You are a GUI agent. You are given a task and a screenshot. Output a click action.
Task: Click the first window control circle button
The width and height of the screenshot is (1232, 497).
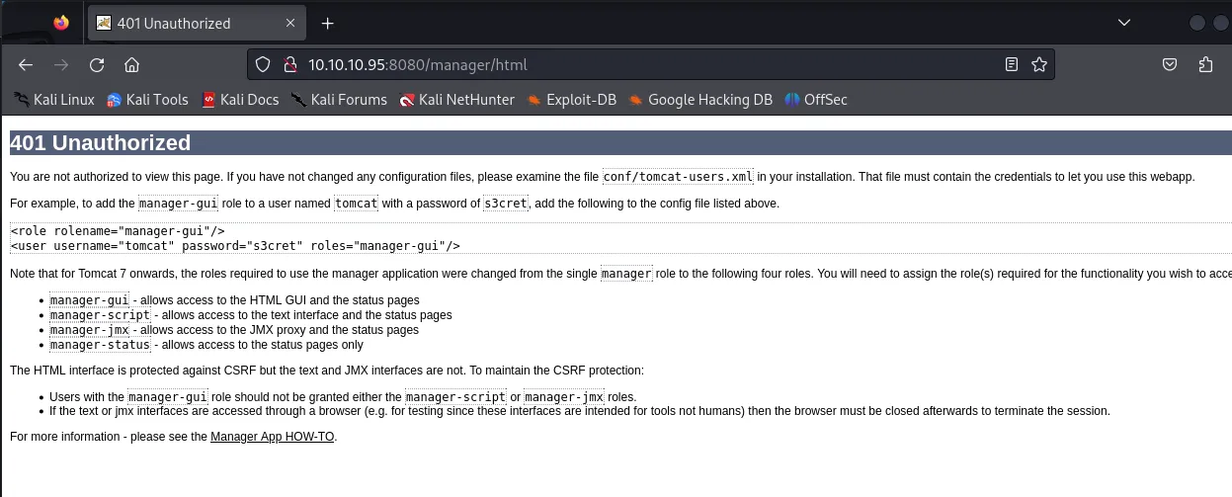[1196, 23]
